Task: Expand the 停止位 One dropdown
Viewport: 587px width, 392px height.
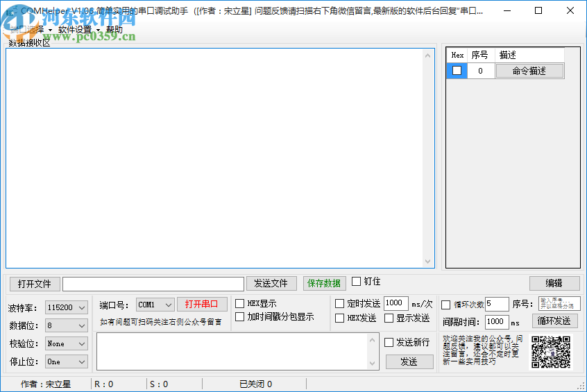Action: click(66, 361)
